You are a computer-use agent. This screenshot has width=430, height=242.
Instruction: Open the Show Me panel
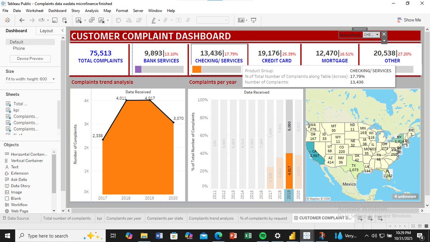click(x=409, y=20)
